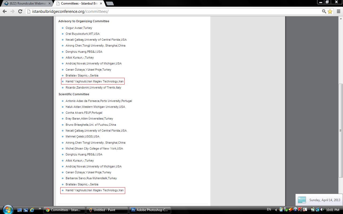Click the page vertical scrollbar thumb

(341, 131)
